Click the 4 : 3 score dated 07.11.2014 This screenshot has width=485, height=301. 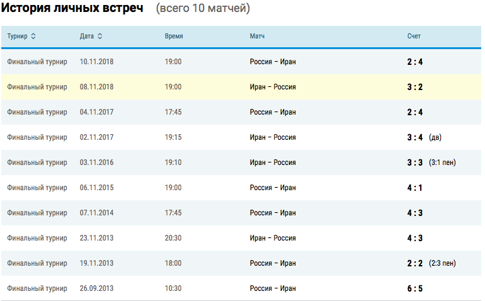(x=415, y=213)
